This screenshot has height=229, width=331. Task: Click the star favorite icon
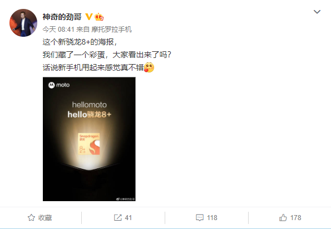(31, 218)
